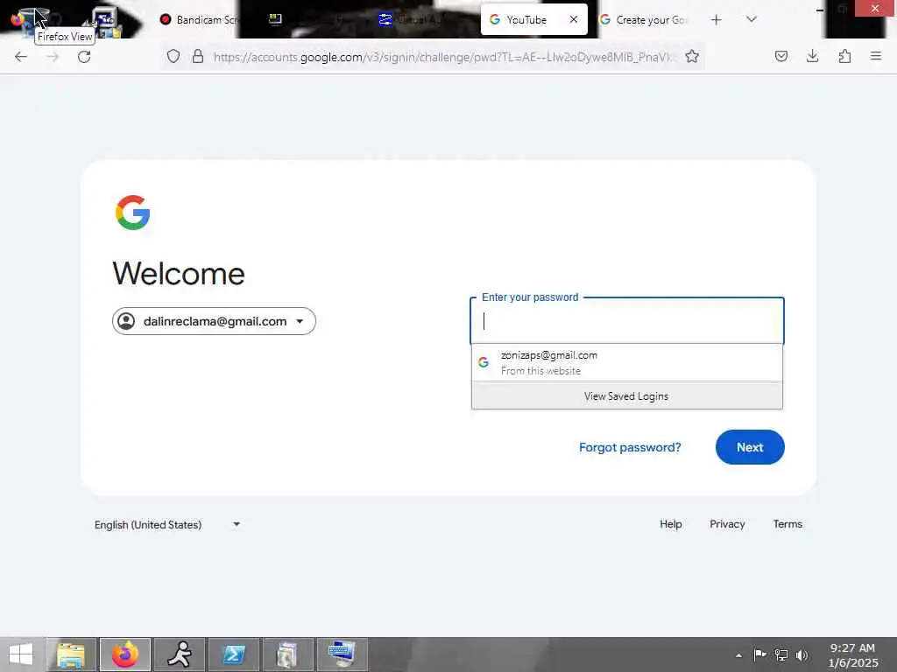Focus the Enter your password field

click(627, 320)
